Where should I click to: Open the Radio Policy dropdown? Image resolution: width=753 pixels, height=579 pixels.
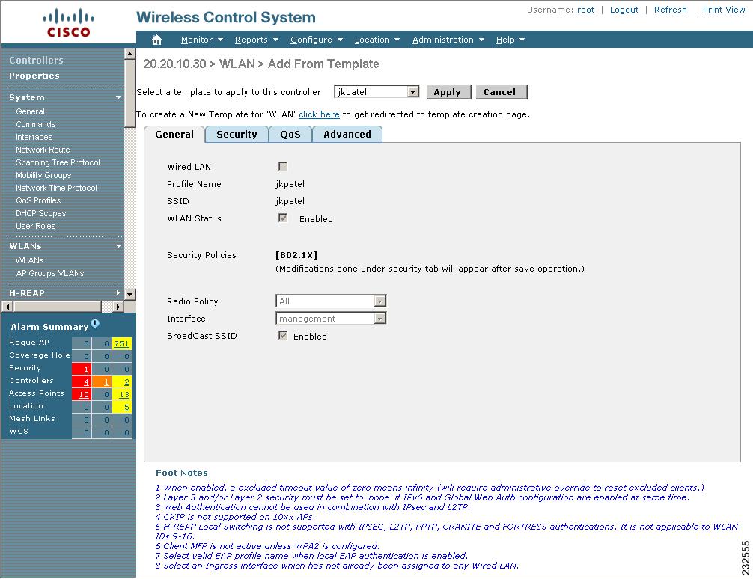coord(331,301)
